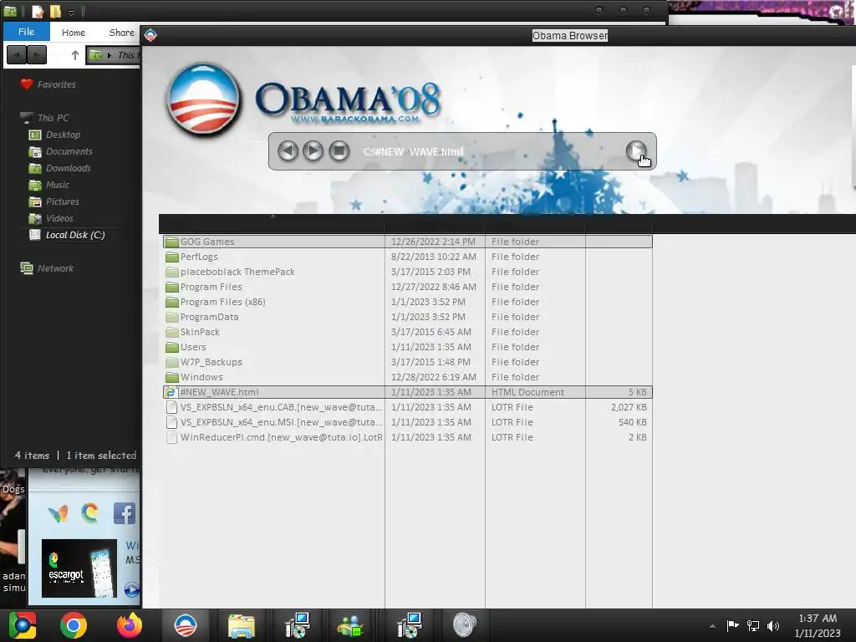The image size is (856, 642).
Task: Select the Users folder
Action: click(407, 347)
